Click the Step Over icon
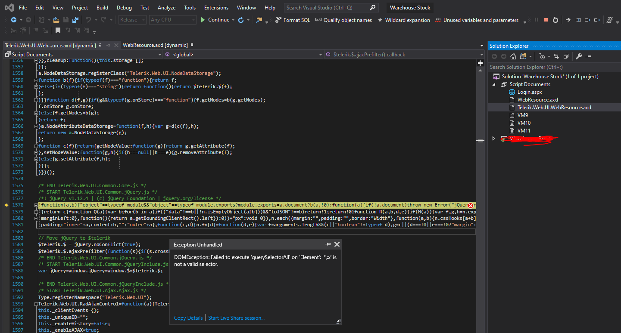 588,20
